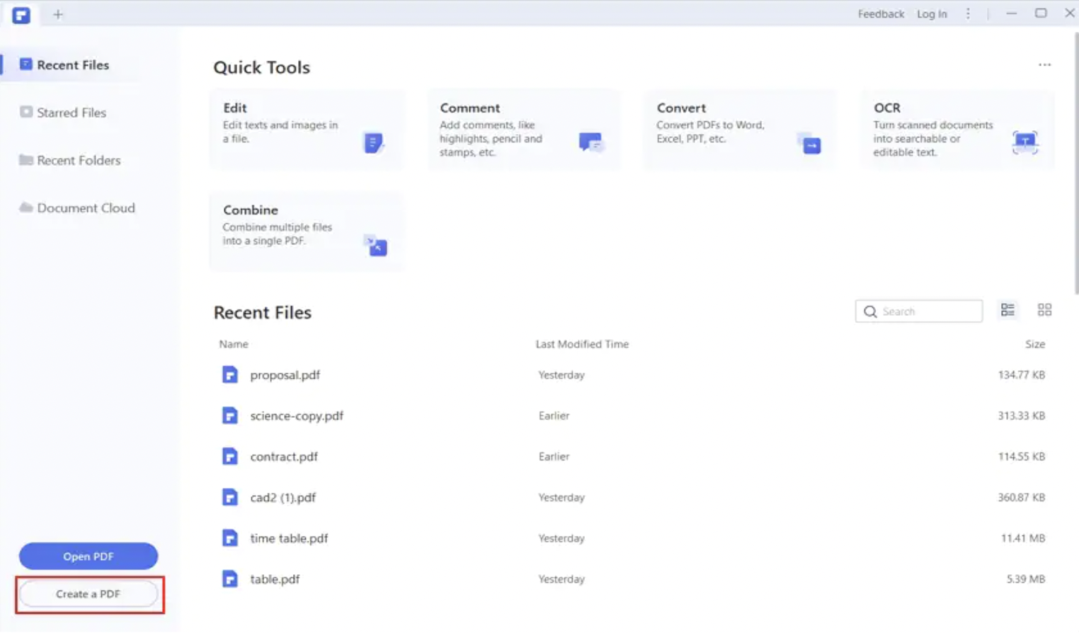This screenshot has width=1079, height=633.
Task: Click Yesterday in the proposal.pdf row
Action: (x=561, y=375)
